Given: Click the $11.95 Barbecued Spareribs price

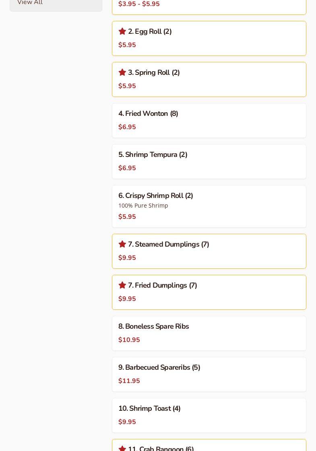Looking at the screenshot, I should tap(129, 381).
